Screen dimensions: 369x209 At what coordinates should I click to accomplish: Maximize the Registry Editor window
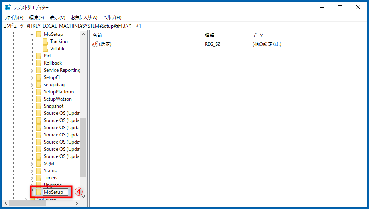click(x=340, y=7)
